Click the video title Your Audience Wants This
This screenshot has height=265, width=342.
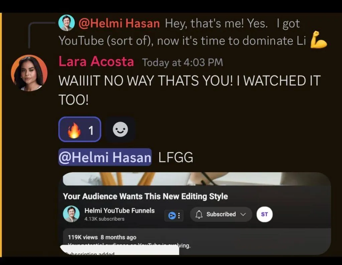[x=145, y=196]
